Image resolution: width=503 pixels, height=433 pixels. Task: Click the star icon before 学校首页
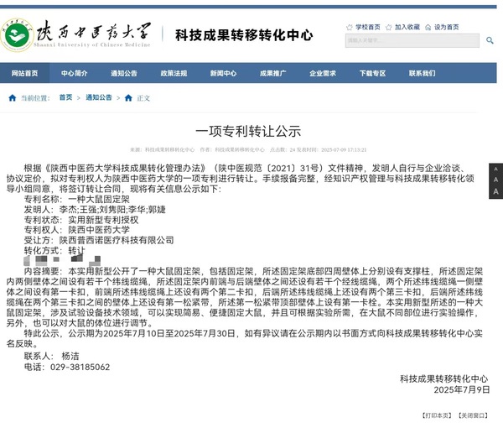[349, 27]
